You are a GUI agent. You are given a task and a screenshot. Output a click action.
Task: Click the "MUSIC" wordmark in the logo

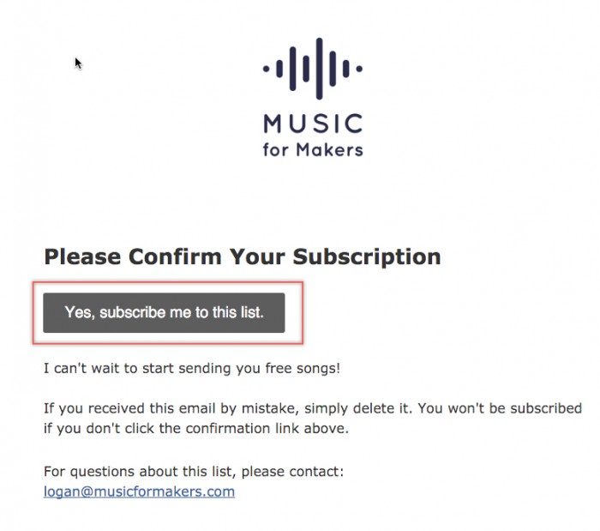pyautogui.click(x=313, y=124)
